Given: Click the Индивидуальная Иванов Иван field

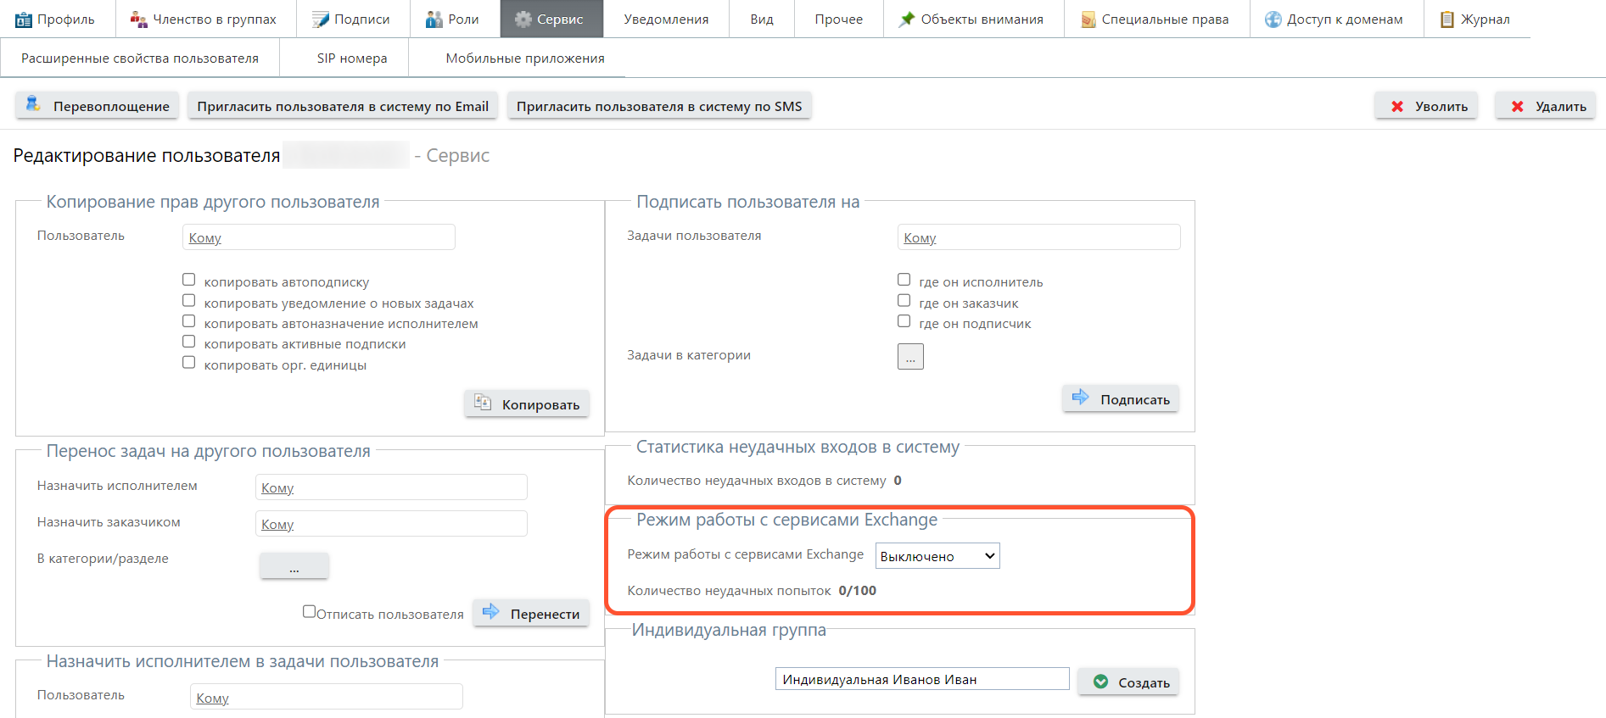Looking at the screenshot, I should (x=922, y=679).
